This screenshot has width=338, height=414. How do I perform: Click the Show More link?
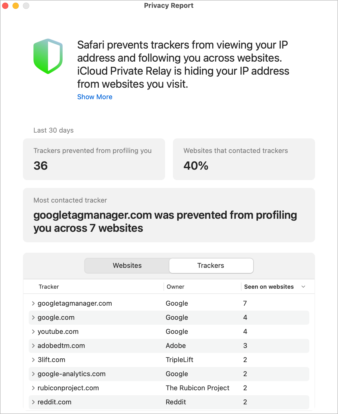pyautogui.click(x=95, y=97)
